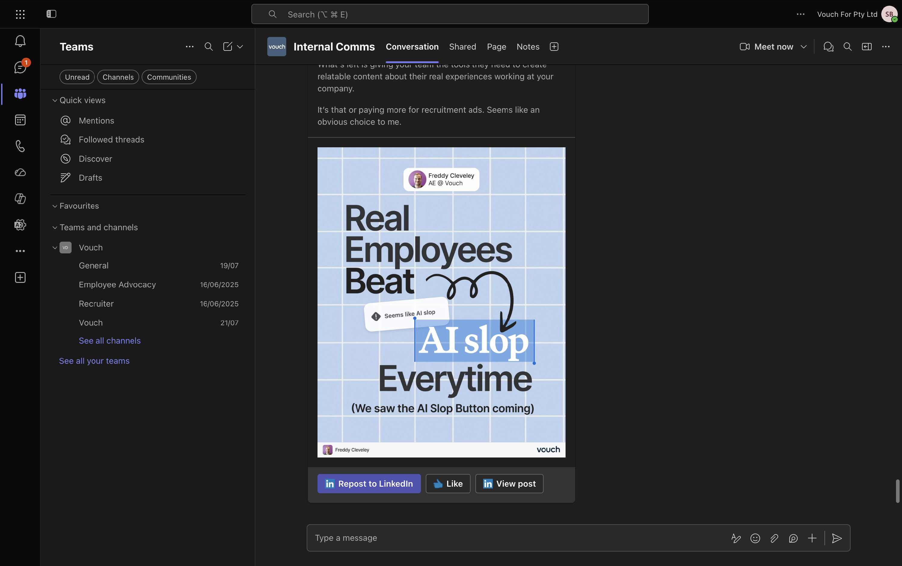Image resolution: width=902 pixels, height=566 pixels.
Task: Click Repost to LinkedIn button
Action: [369, 484]
